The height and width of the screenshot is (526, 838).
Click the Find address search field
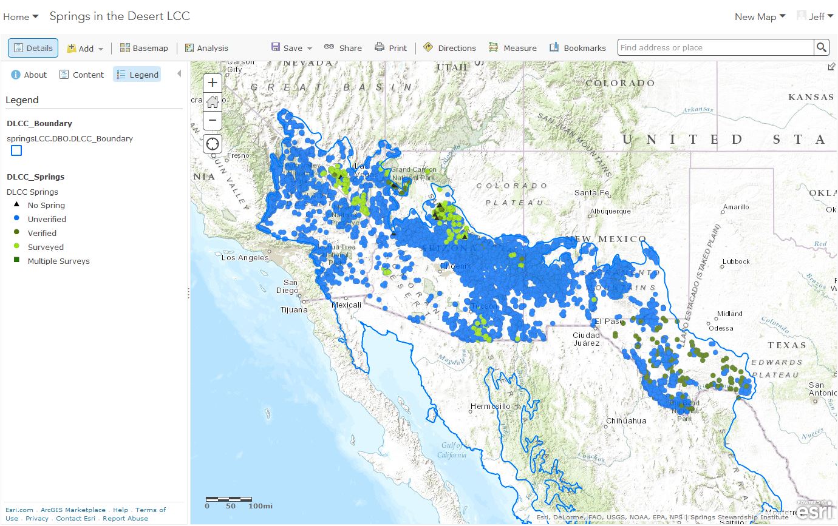tap(716, 47)
